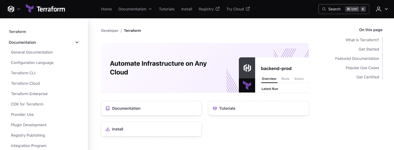Click Developer breadcrumb link
This screenshot has width=394, height=150.
(x=110, y=31)
